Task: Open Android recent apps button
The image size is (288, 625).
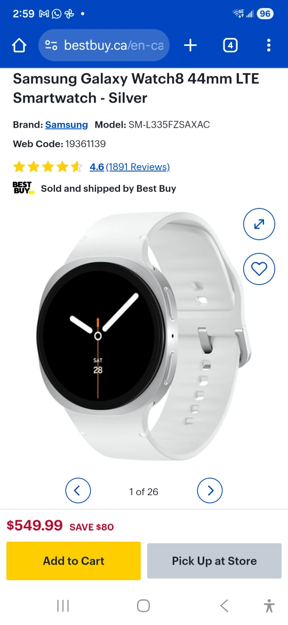Action: point(63,606)
